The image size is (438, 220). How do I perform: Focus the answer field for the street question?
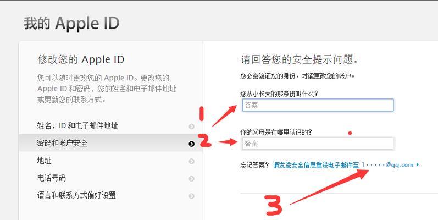pos(318,105)
